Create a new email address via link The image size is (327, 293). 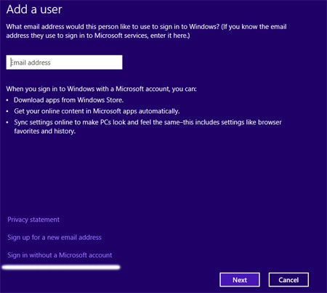54,237
